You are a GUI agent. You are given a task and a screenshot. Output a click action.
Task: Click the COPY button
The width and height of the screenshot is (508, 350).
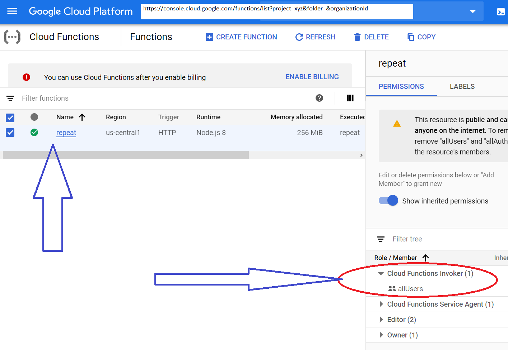(x=421, y=37)
